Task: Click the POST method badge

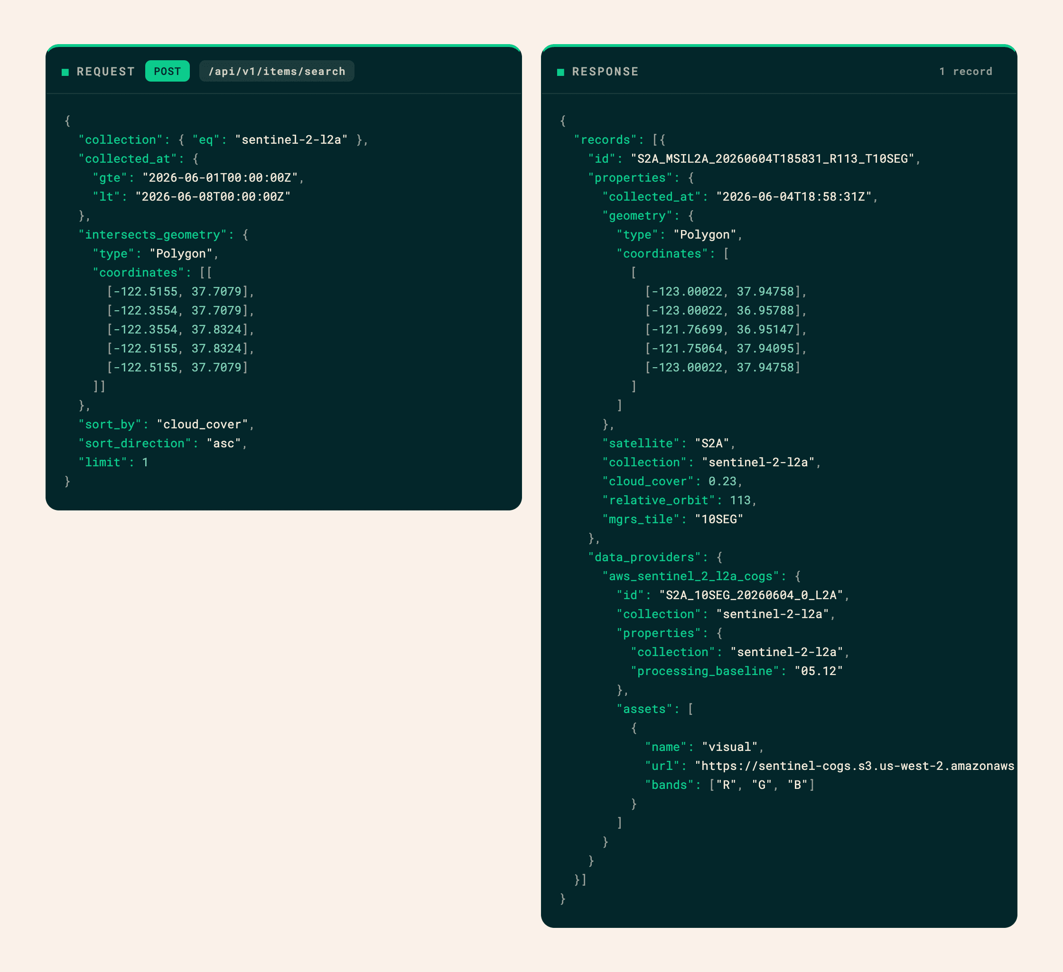Action: pyautogui.click(x=167, y=71)
